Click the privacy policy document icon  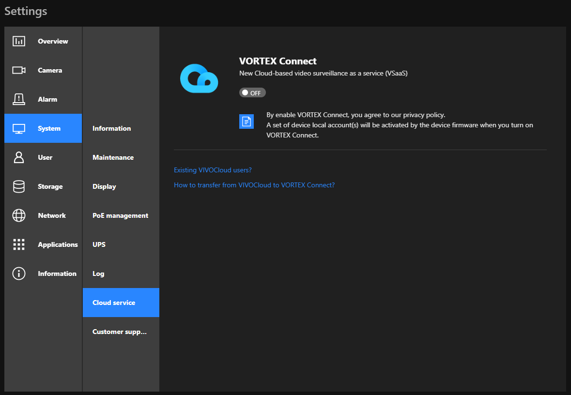247,121
